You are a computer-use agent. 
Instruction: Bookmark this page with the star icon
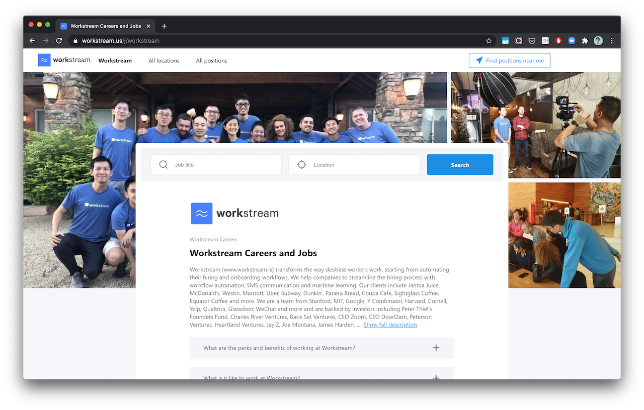489,41
